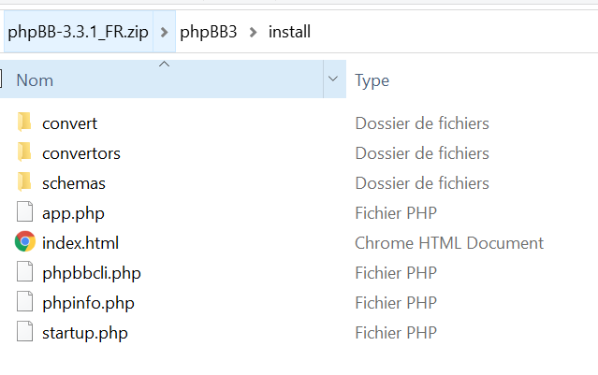The width and height of the screenshot is (598, 375).
Task: Select the convertors folder name
Action: pos(81,153)
